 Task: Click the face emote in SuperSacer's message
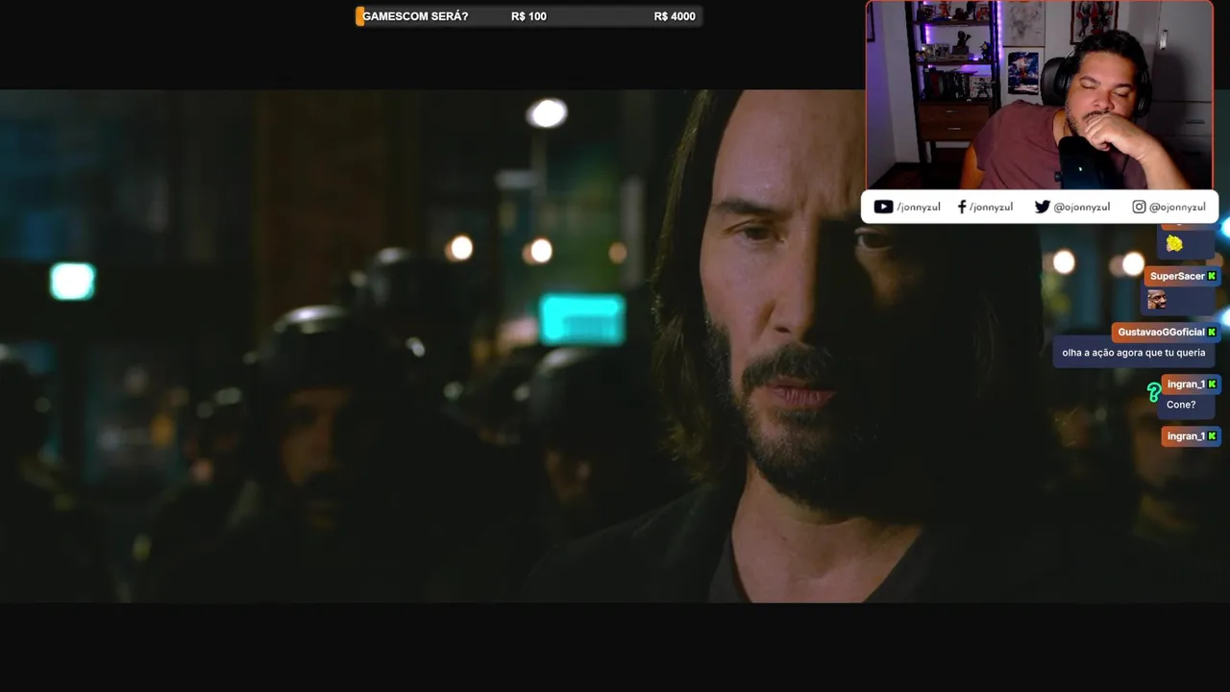click(x=1157, y=299)
